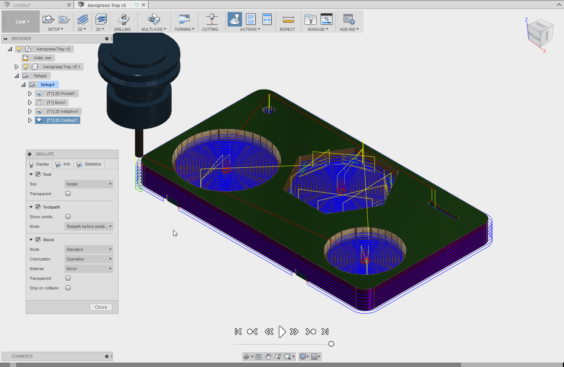Enable the Show points checkbox
This screenshot has width=564, height=367.
[x=68, y=217]
